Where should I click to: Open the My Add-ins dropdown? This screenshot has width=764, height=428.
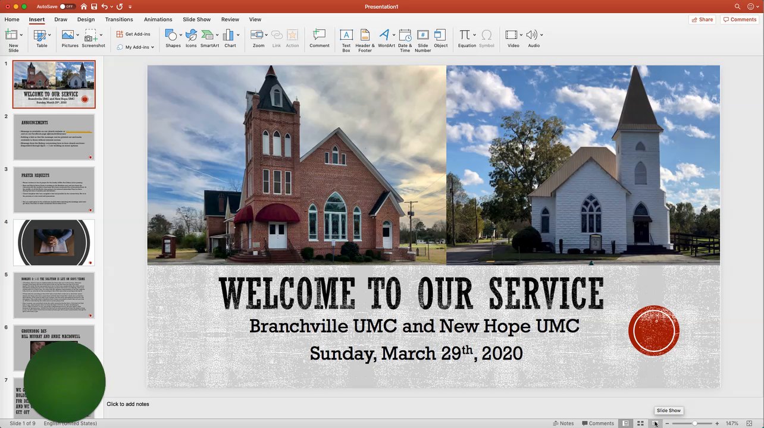point(135,47)
